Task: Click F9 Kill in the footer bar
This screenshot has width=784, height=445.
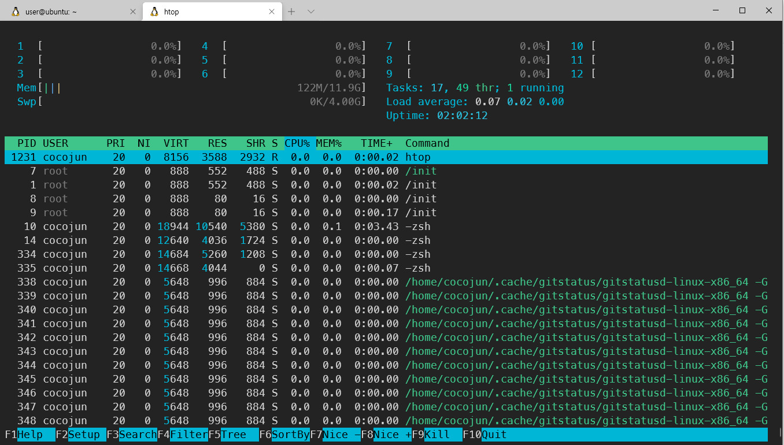Action: 437,435
